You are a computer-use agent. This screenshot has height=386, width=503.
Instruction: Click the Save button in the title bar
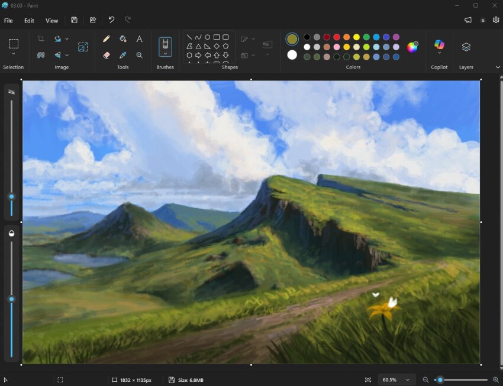tap(73, 20)
